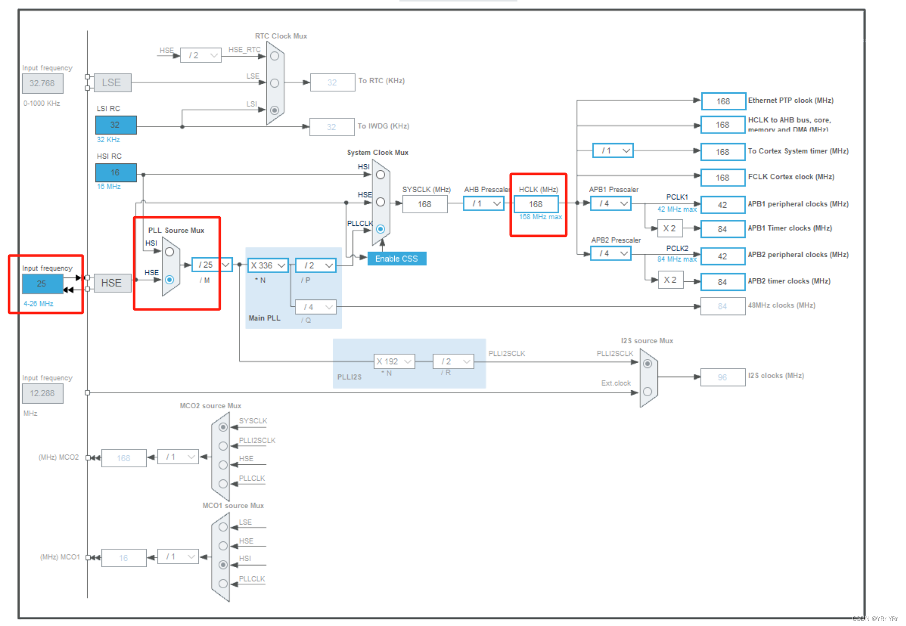Open the PLL /M divider dropdown
Viewport: 906px width, 626px height.
click(x=212, y=265)
